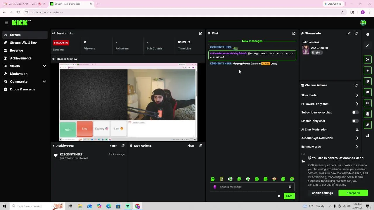Select Stream in left navigation
374x210 pixels.
(x=24, y=35)
